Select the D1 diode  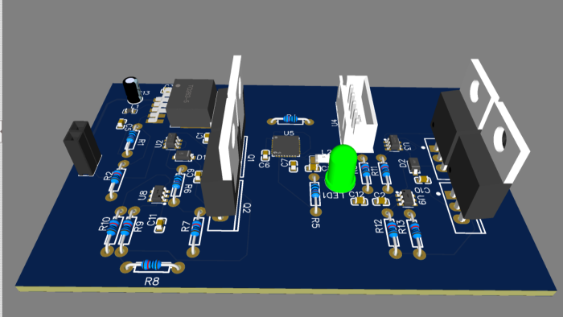click(183, 156)
